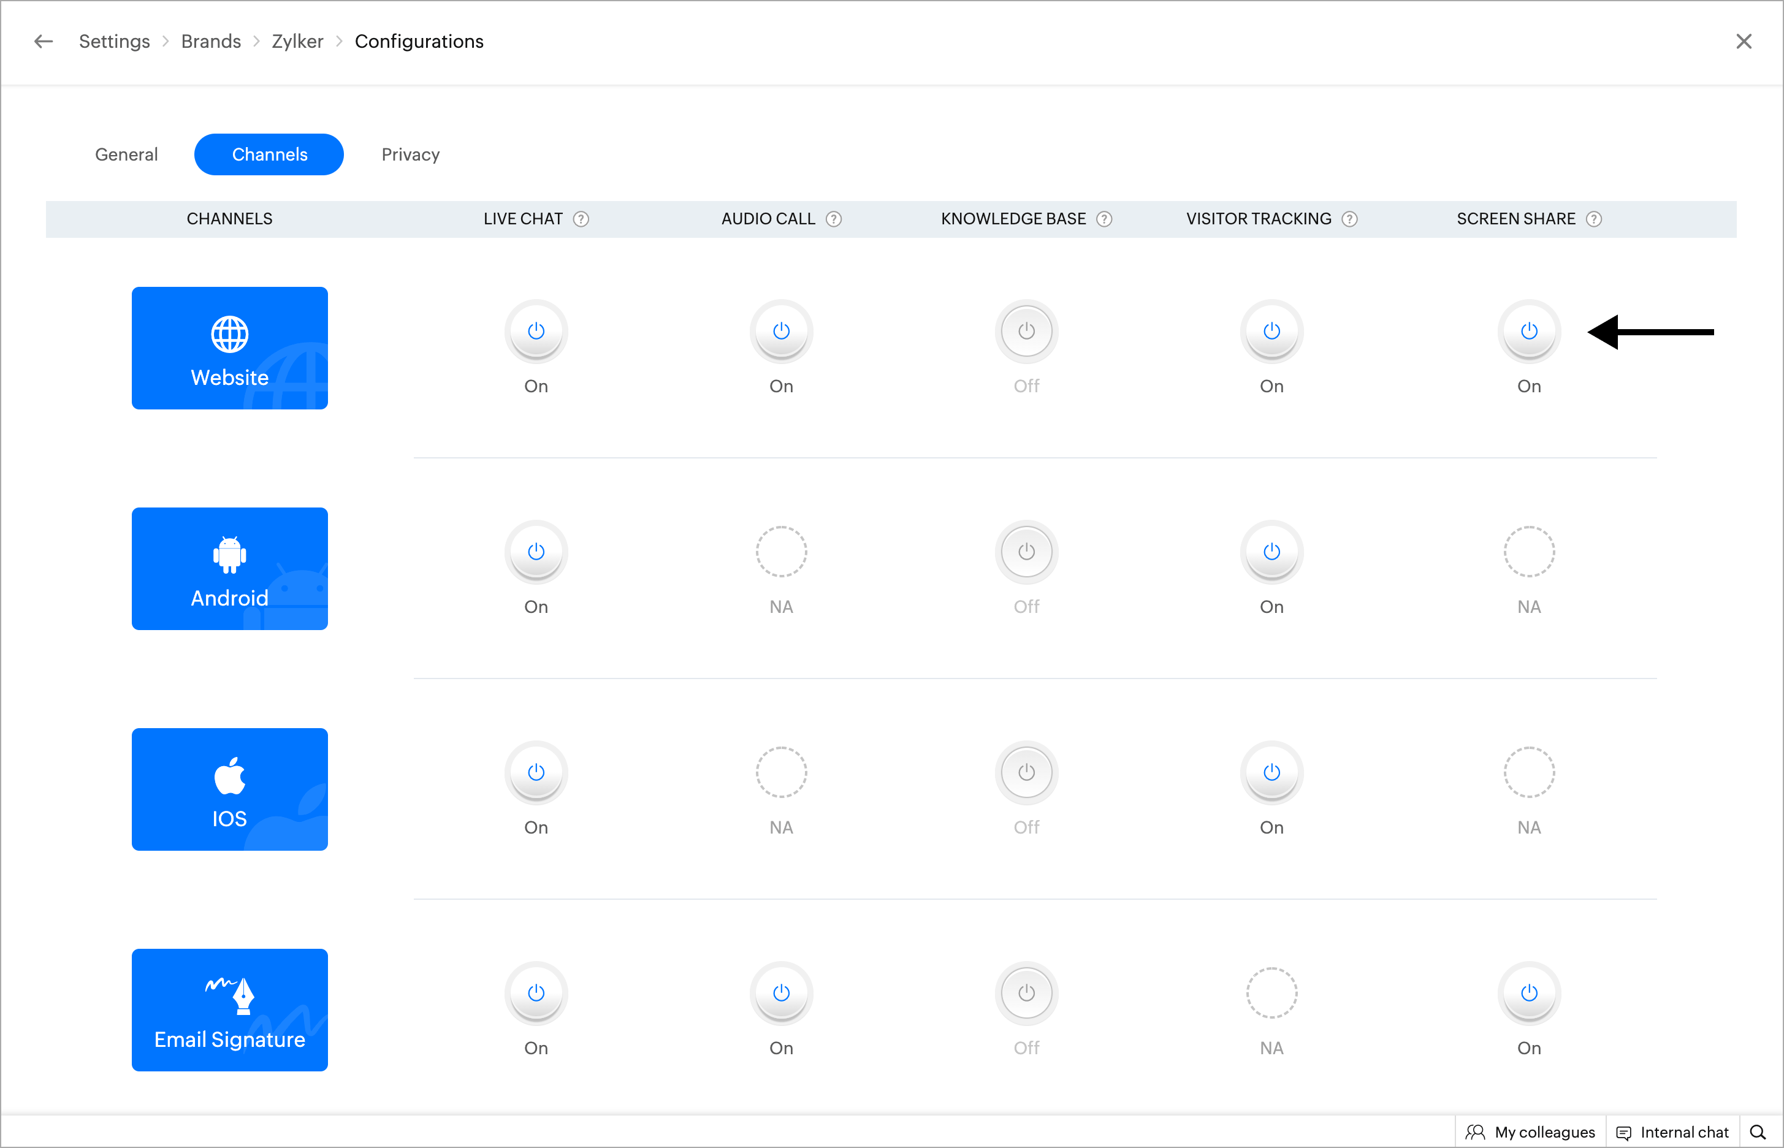This screenshot has width=1784, height=1148.
Task: Click the search magnifier icon
Action: pos(1757,1132)
